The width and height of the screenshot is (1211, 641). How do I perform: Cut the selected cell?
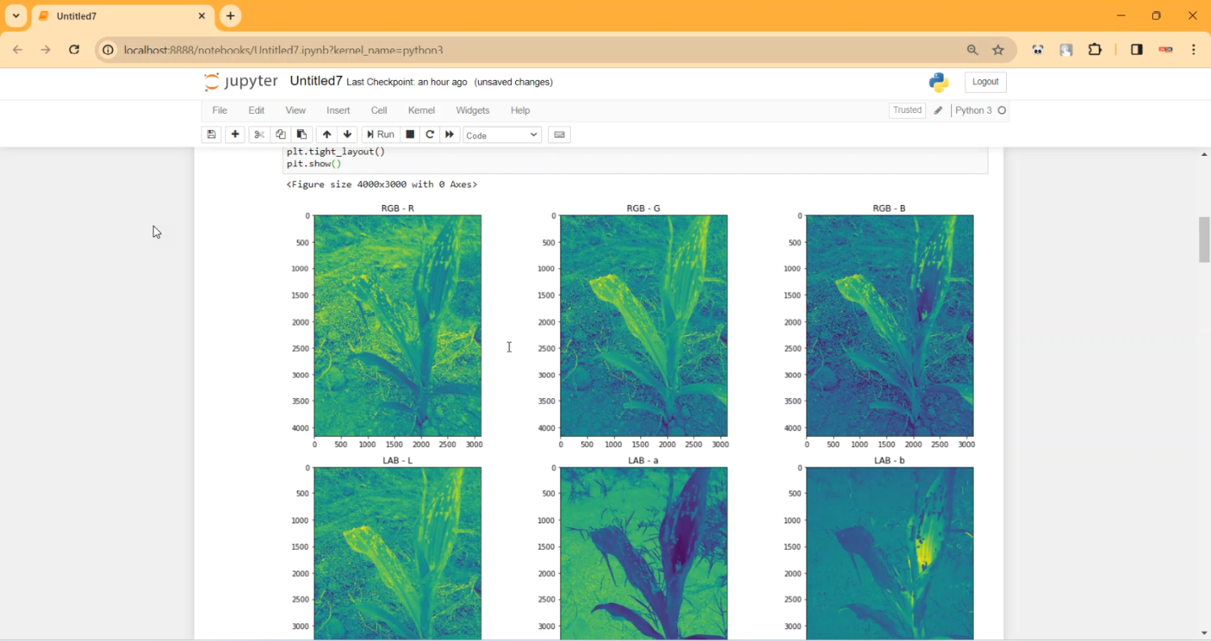pos(259,134)
